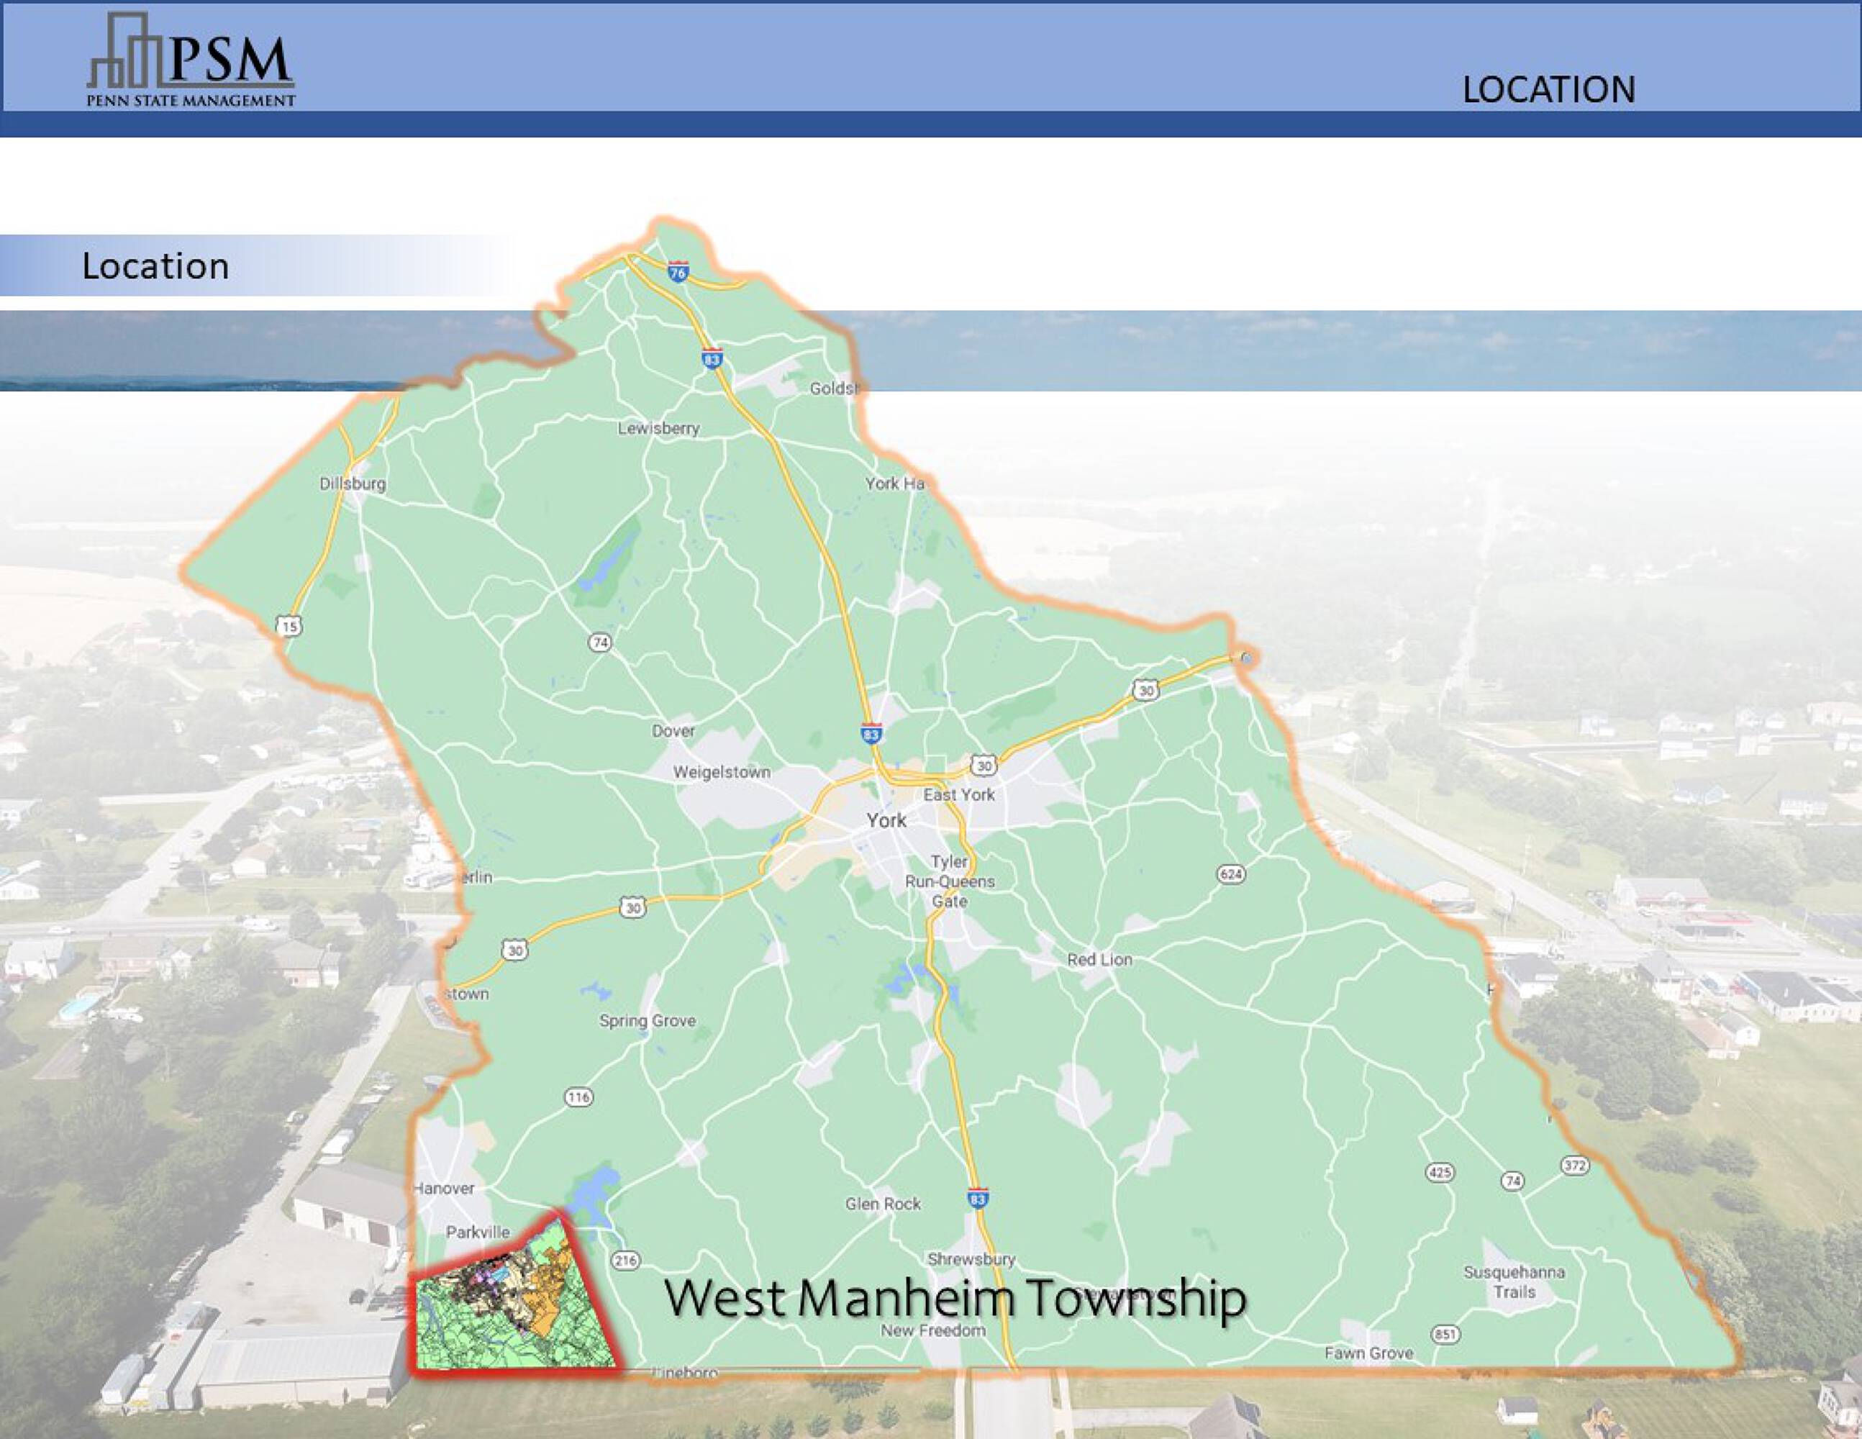Image resolution: width=1862 pixels, height=1439 pixels.
Task: Click the I-76 interstate shield
Action: (x=678, y=272)
